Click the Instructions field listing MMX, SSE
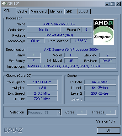Viewport: 122px width, 136px height. pyautogui.click(x=72, y=66)
